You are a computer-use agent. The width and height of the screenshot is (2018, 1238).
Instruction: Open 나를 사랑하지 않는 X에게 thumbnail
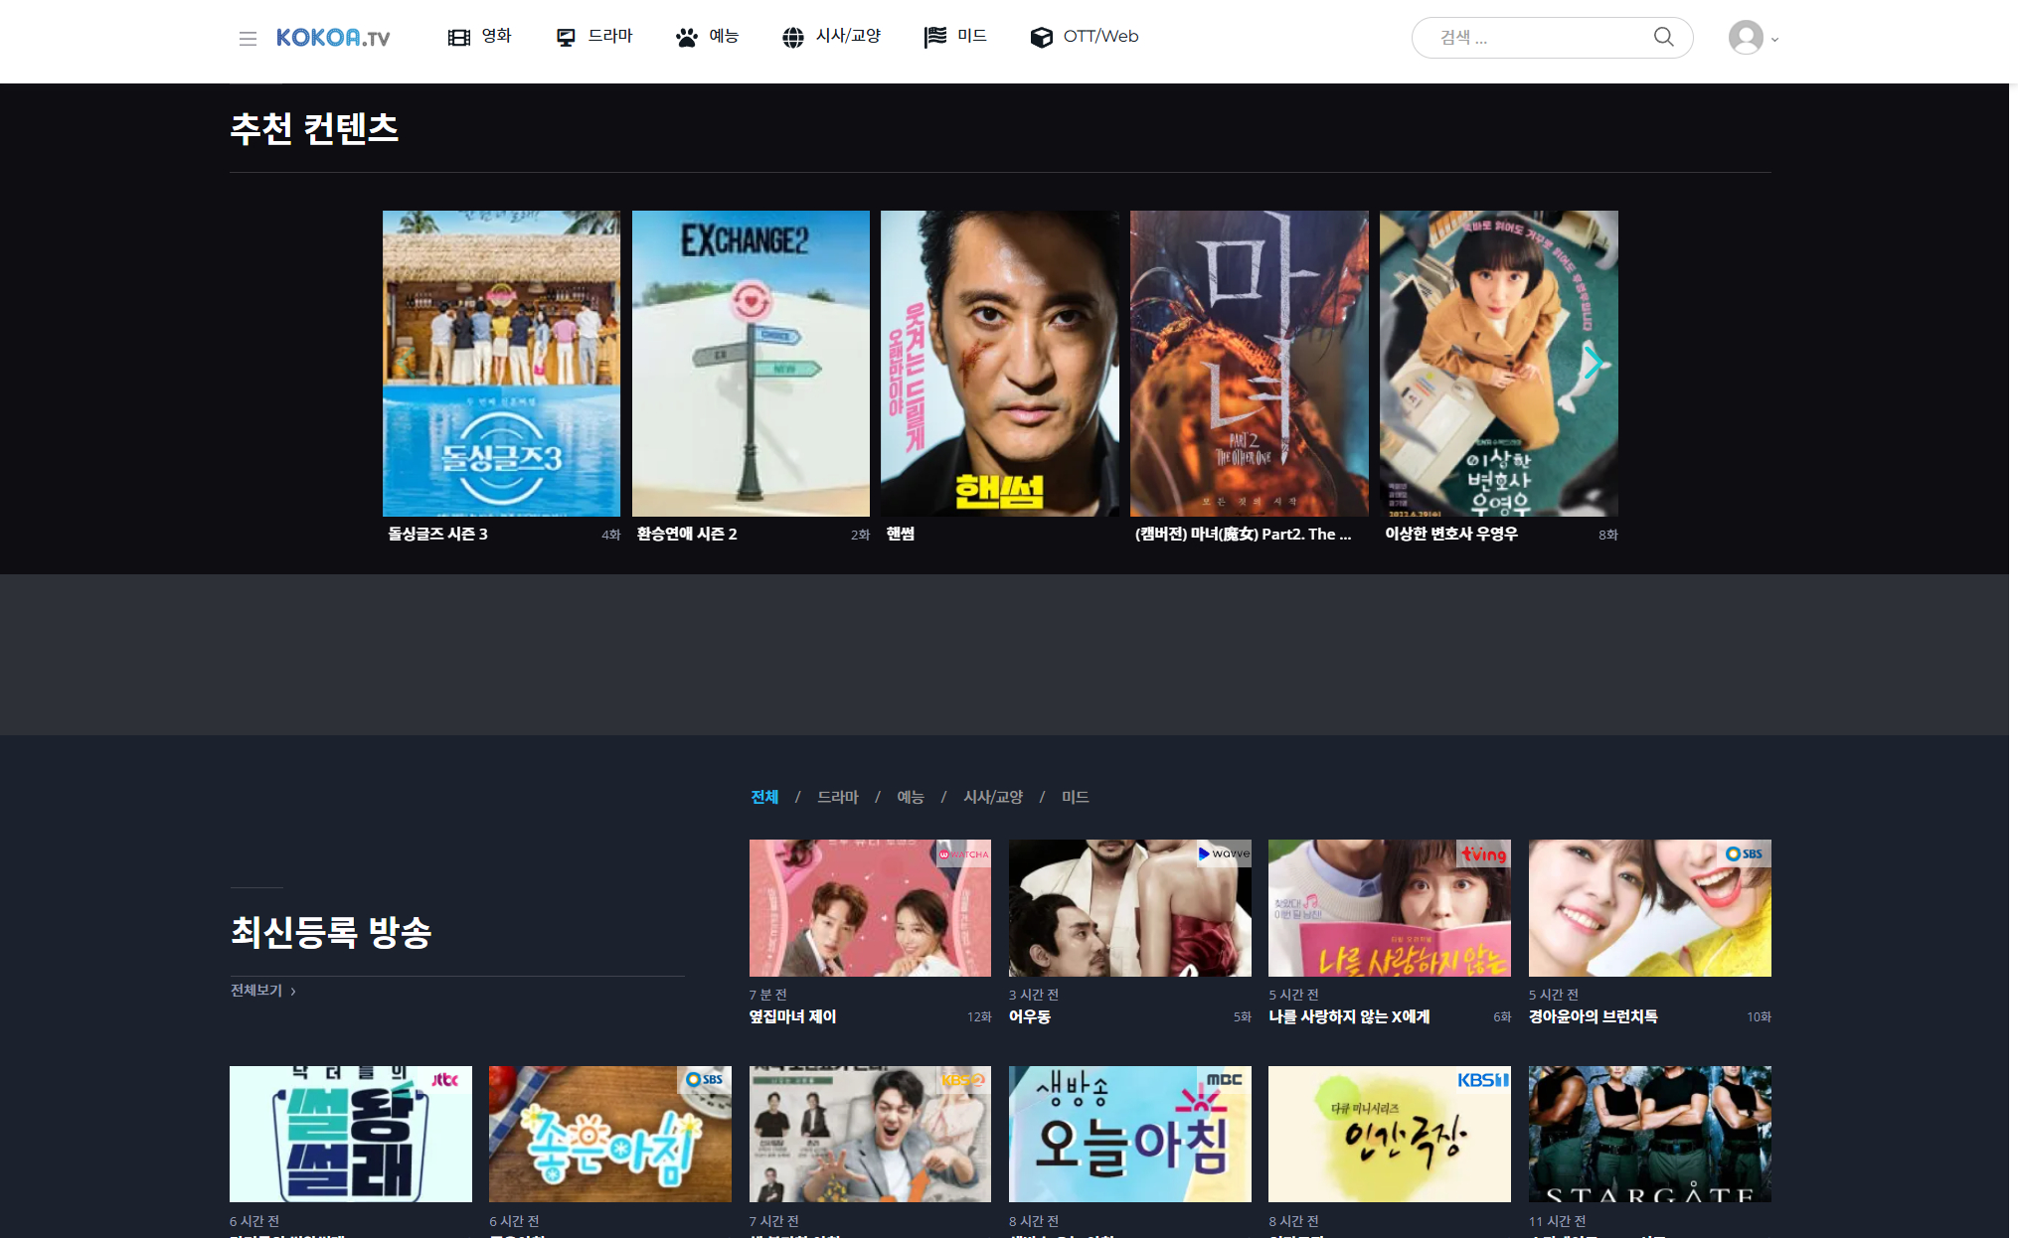pos(1390,908)
